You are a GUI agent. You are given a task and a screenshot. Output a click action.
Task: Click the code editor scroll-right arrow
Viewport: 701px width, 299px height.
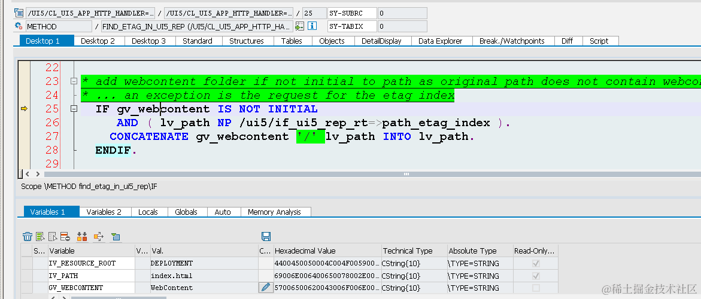pyautogui.click(x=38, y=174)
